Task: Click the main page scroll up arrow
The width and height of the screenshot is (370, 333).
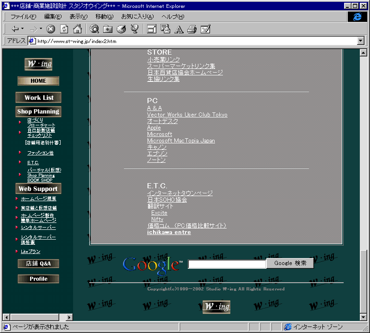Action: pos(364,52)
